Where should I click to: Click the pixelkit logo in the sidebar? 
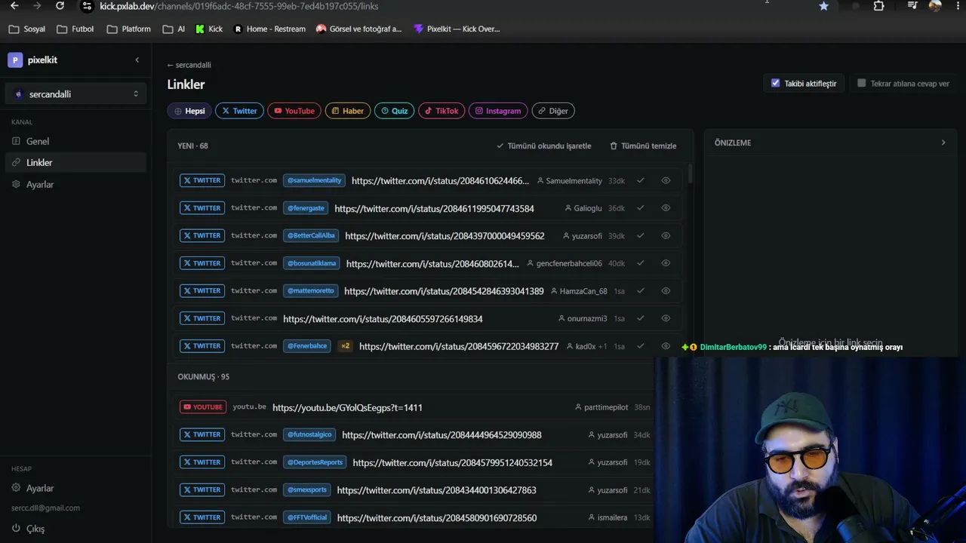pos(15,60)
